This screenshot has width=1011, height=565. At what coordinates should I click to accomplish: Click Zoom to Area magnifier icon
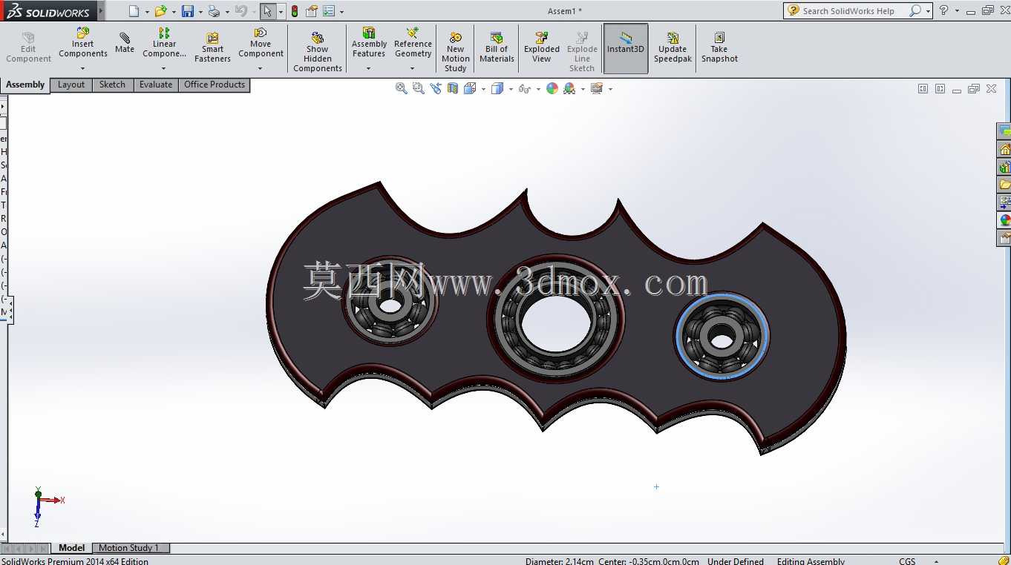click(419, 88)
